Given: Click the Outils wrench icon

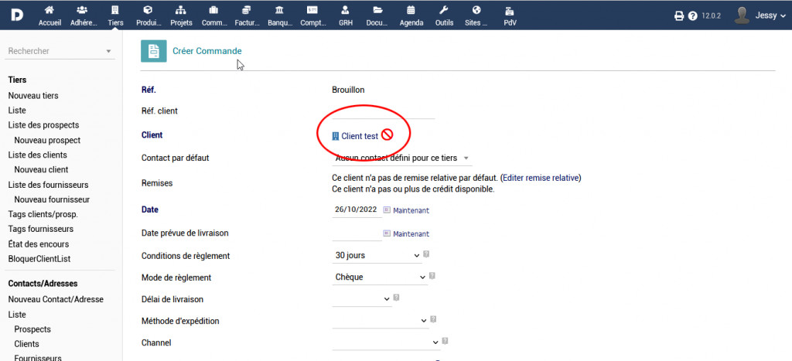Looking at the screenshot, I should [x=444, y=11].
